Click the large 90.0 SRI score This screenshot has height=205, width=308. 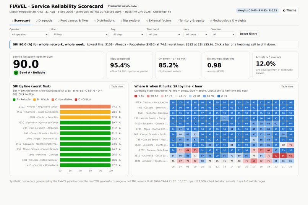point(26,64)
